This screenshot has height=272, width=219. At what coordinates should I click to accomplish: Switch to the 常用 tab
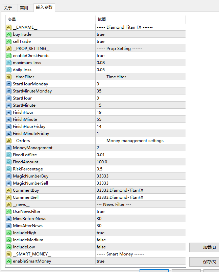pyautogui.click(x=25, y=8)
